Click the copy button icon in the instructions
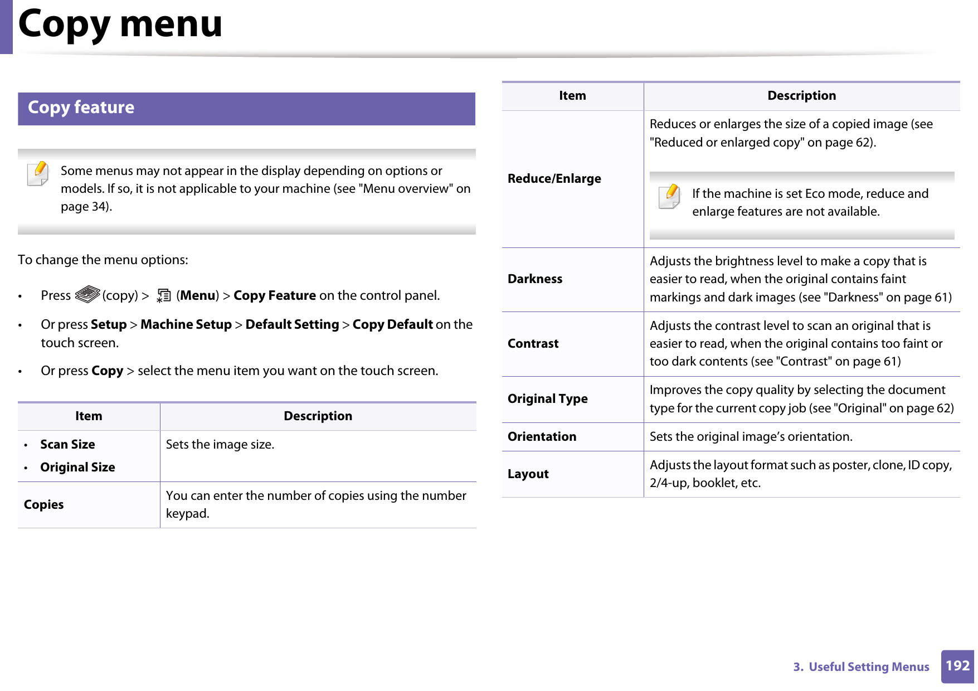The height and width of the screenshot is (691, 978). tap(87, 294)
